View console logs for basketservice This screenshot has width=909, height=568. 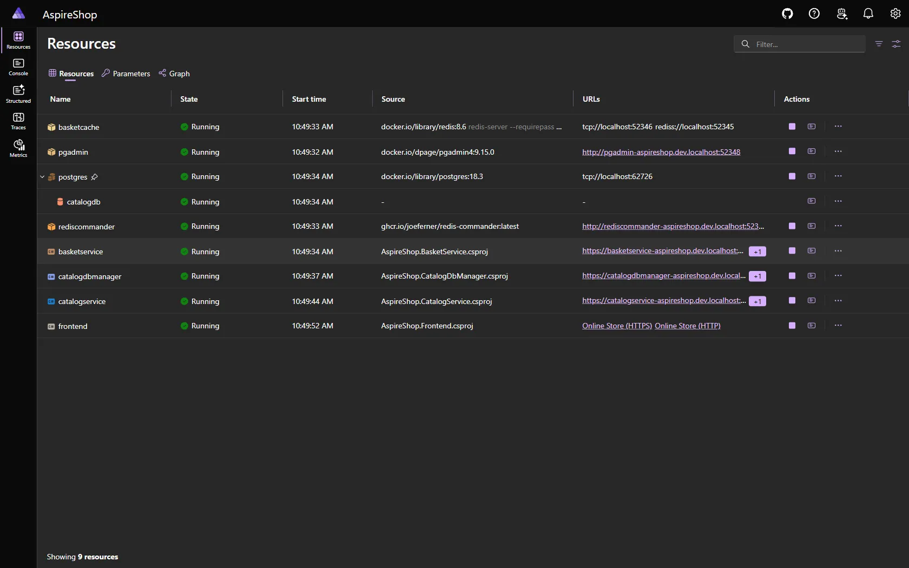812,251
